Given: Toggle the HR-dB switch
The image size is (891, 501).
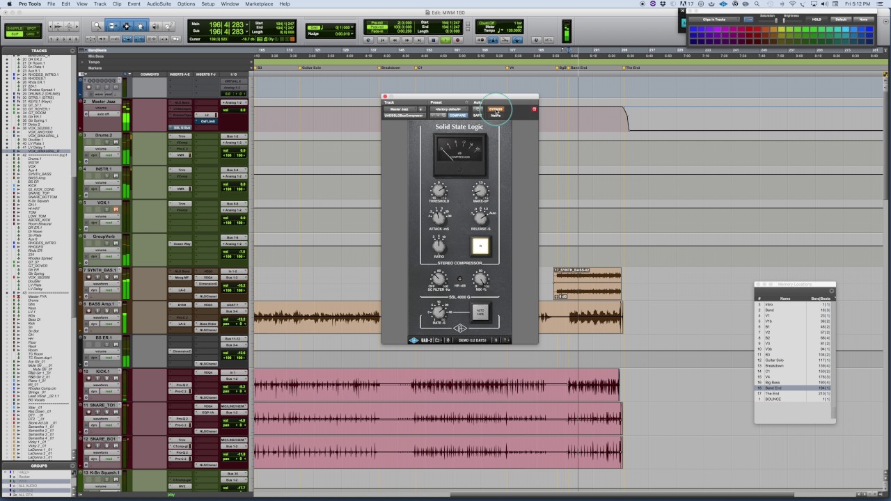Looking at the screenshot, I should pos(459,279).
